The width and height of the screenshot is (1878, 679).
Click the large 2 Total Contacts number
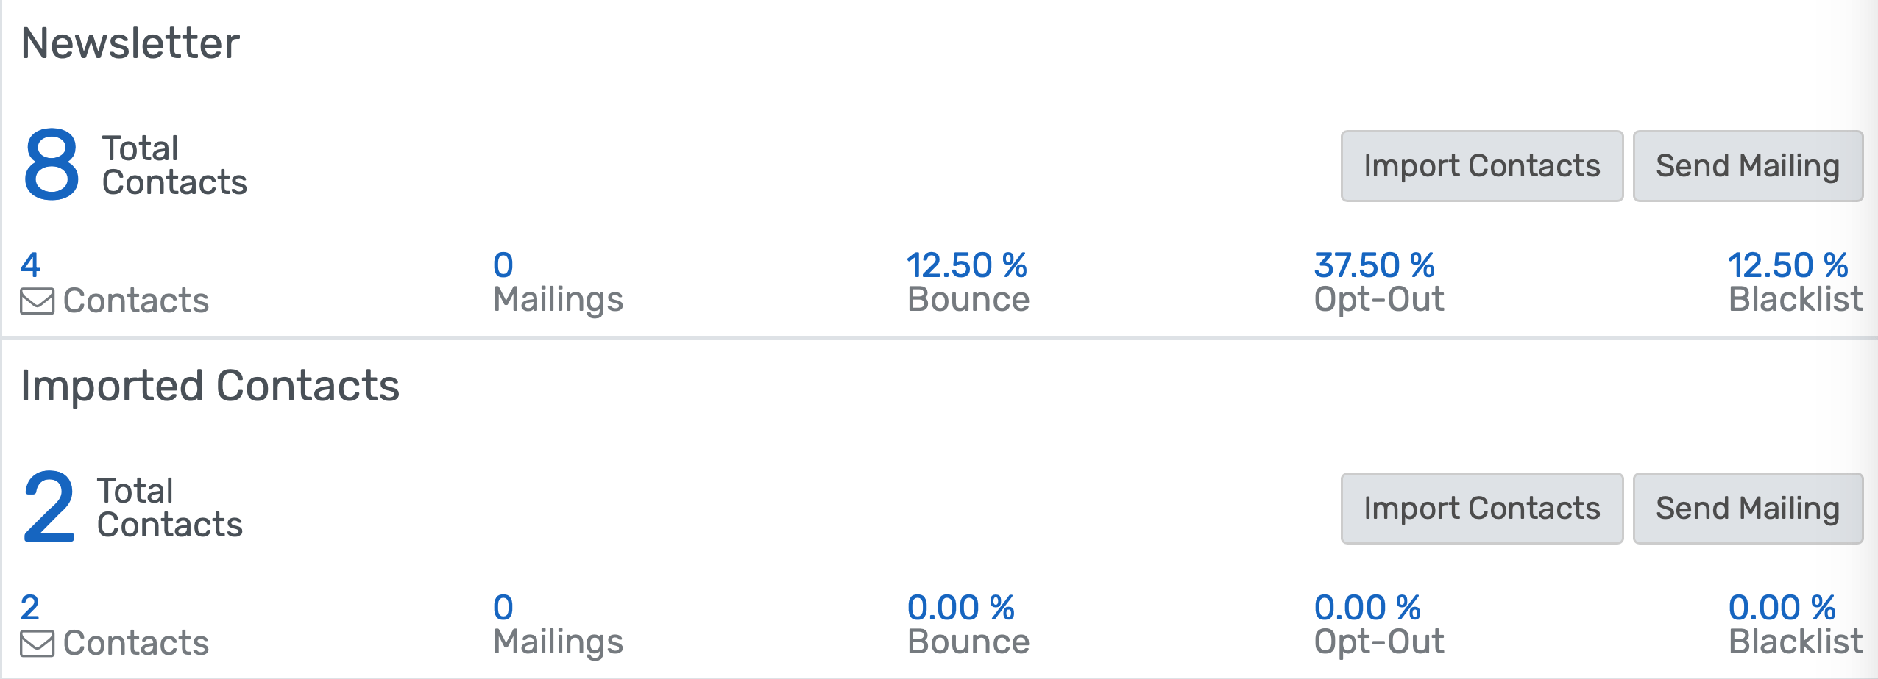pyautogui.click(x=49, y=508)
